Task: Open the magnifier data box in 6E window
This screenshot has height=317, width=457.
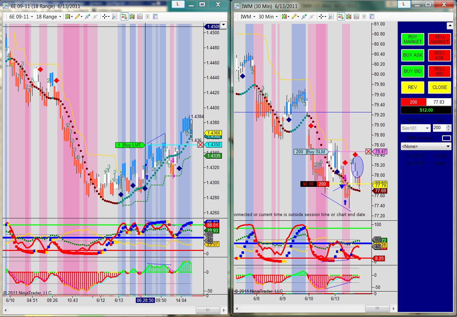Action: pyautogui.click(x=114, y=16)
